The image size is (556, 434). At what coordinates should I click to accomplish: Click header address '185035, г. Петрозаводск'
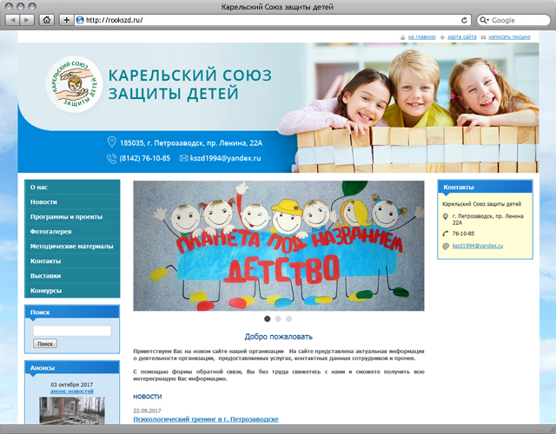pos(191,143)
